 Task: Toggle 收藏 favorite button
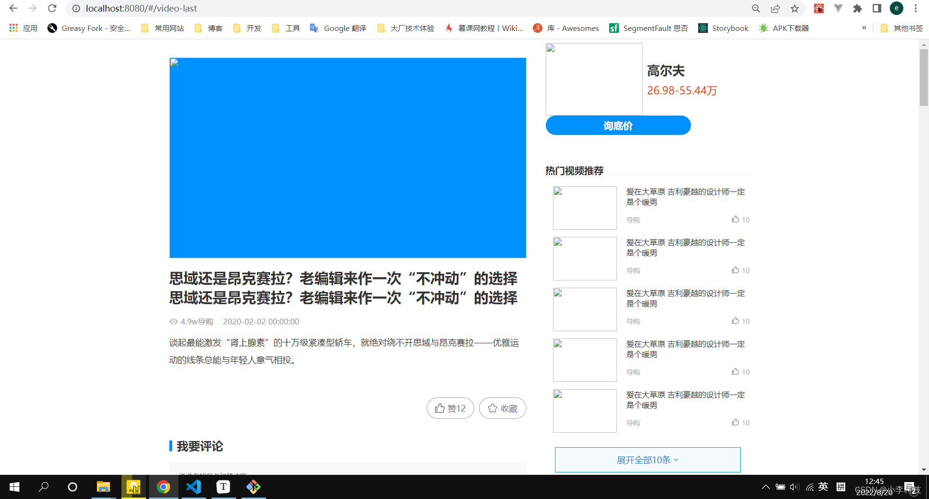coord(502,408)
